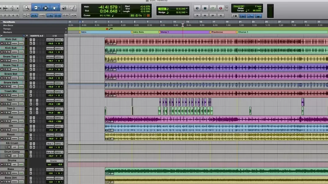Mute the Snare Bot track

point(9,78)
